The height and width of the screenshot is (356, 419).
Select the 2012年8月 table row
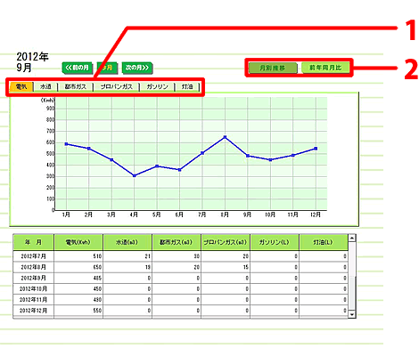click(x=180, y=267)
